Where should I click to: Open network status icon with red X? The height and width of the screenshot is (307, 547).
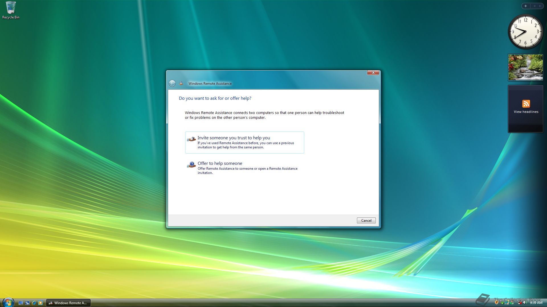[520, 302]
